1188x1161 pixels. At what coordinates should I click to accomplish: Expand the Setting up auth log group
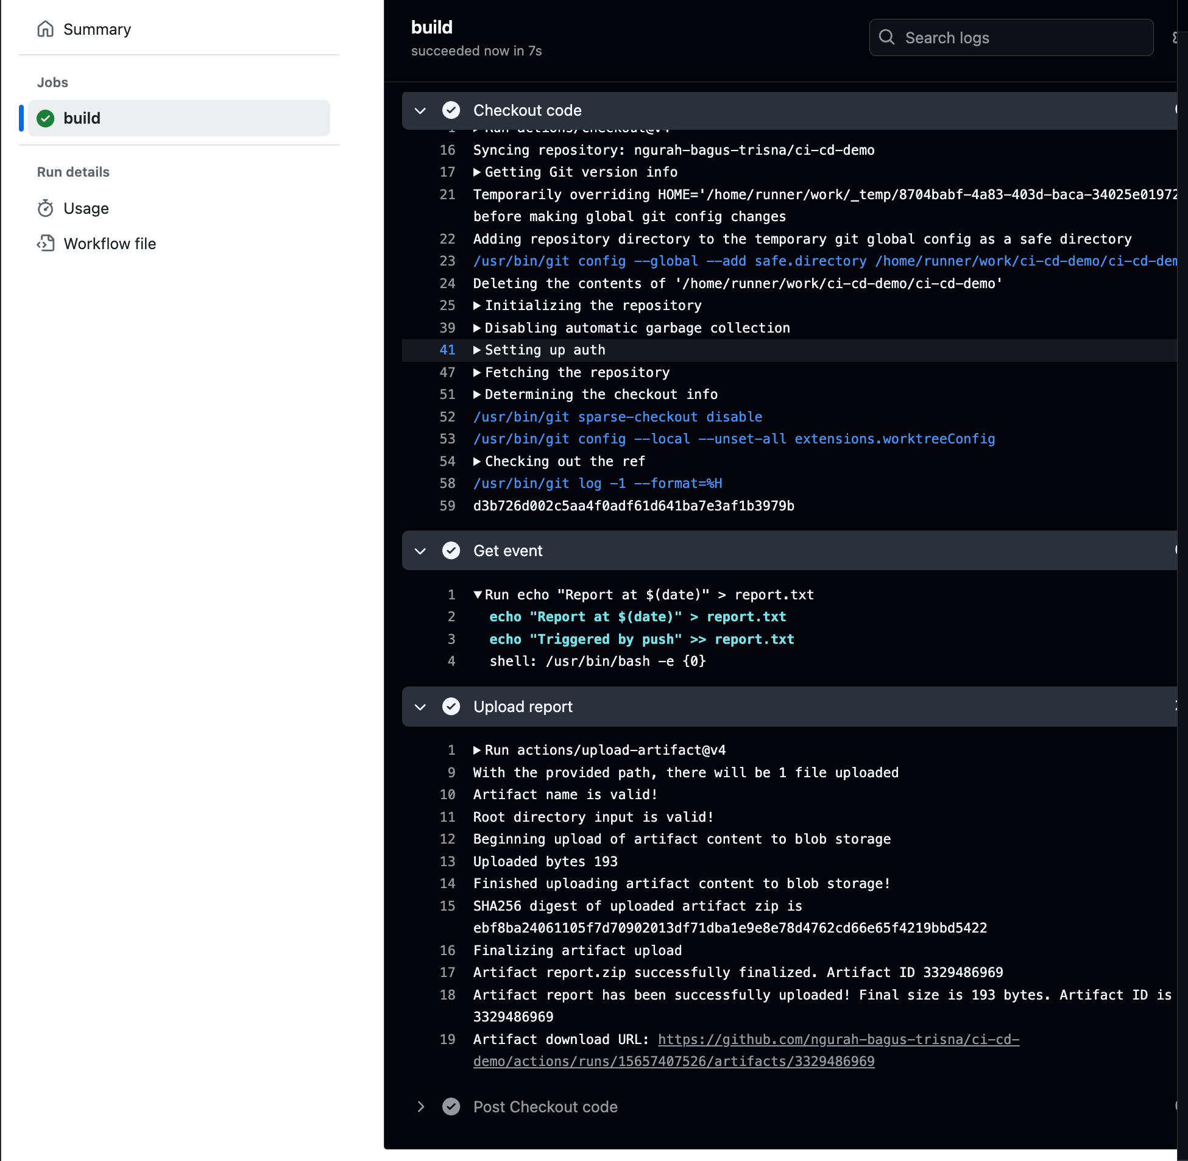pos(477,350)
